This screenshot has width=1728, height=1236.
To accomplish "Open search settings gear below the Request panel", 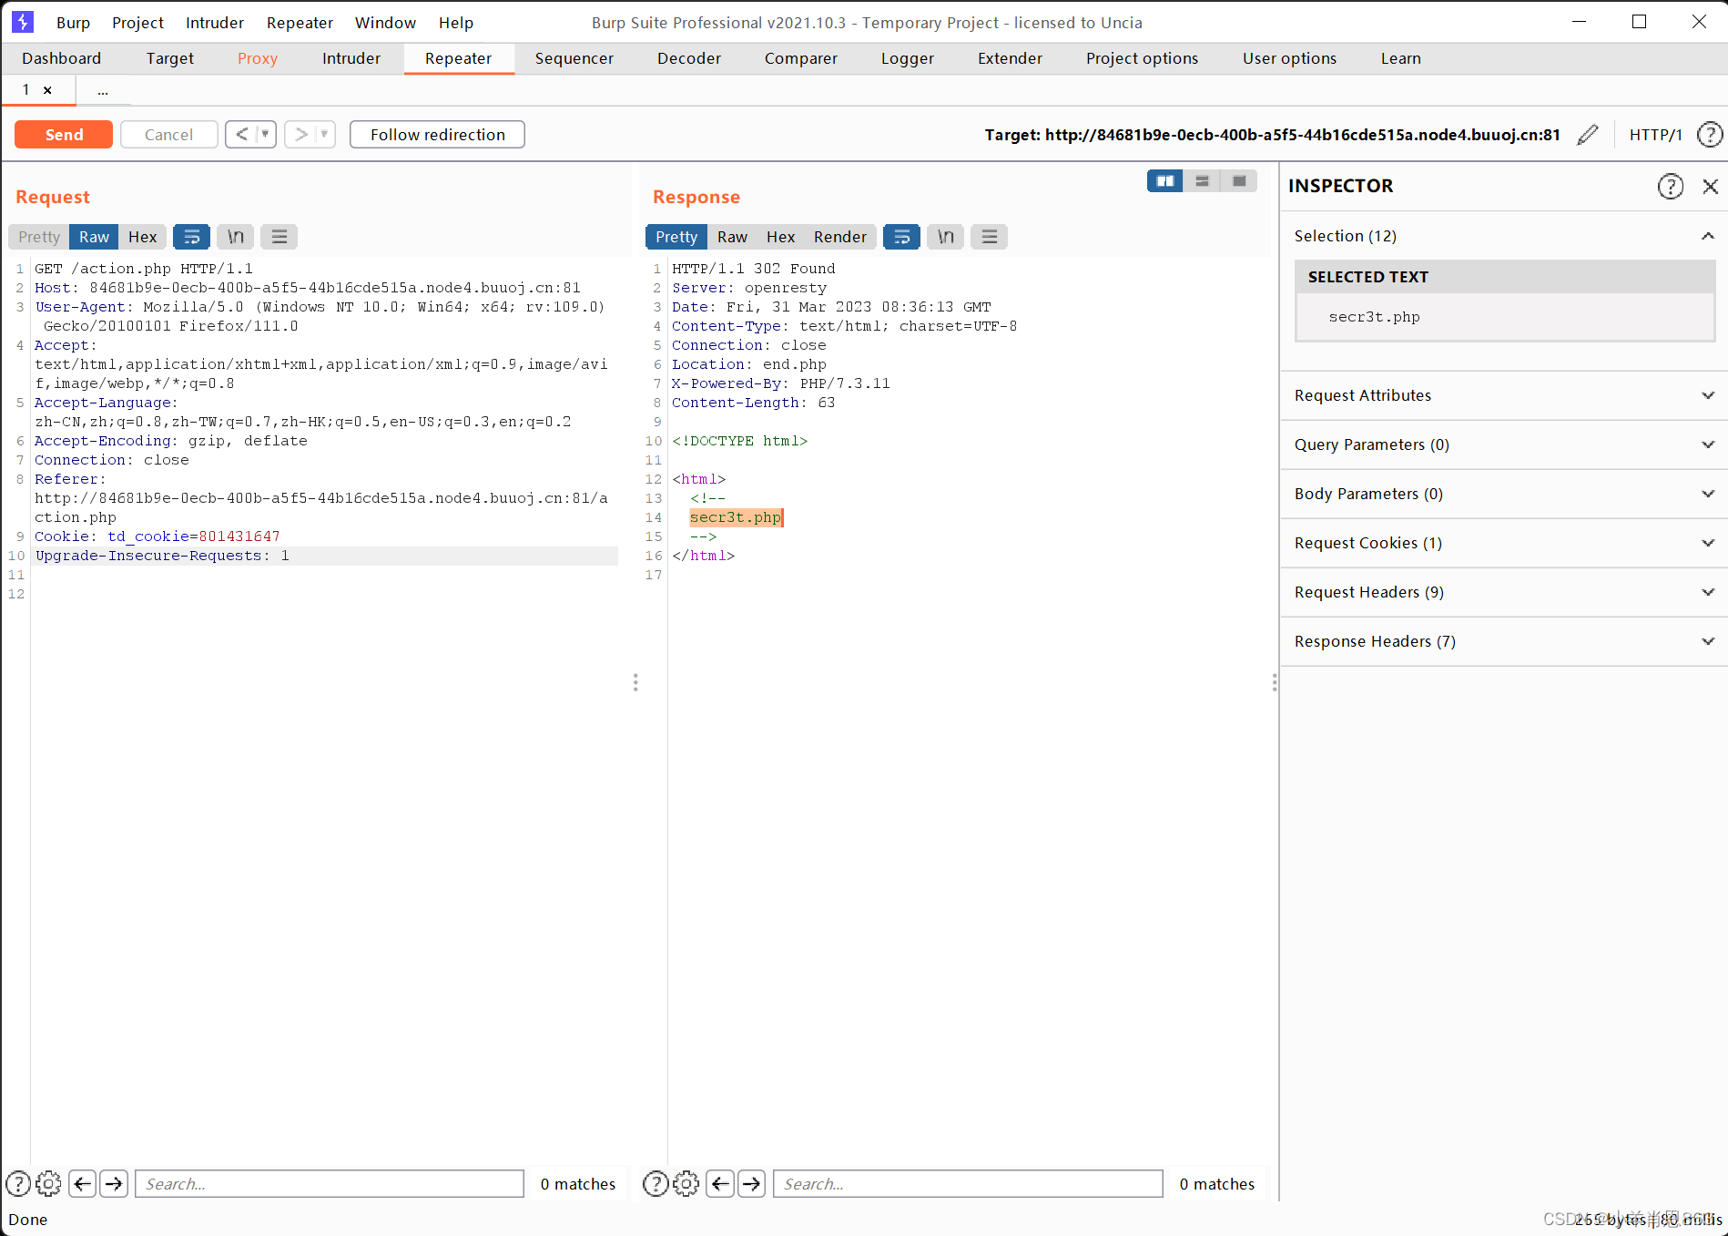I will point(48,1183).
